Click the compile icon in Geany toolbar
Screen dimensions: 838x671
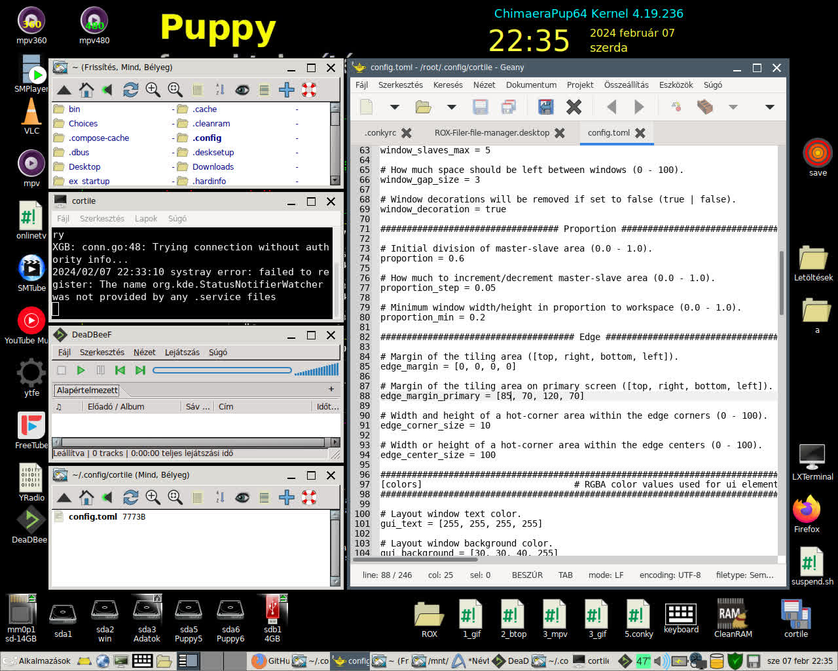[676, 107]
